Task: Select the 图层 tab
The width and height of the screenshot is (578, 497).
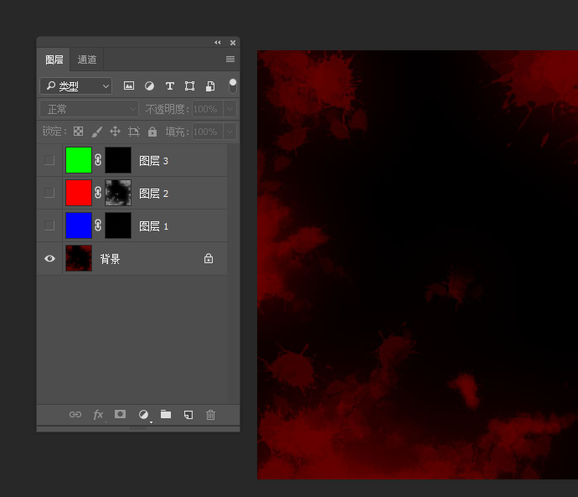Action: coord(54,60)
